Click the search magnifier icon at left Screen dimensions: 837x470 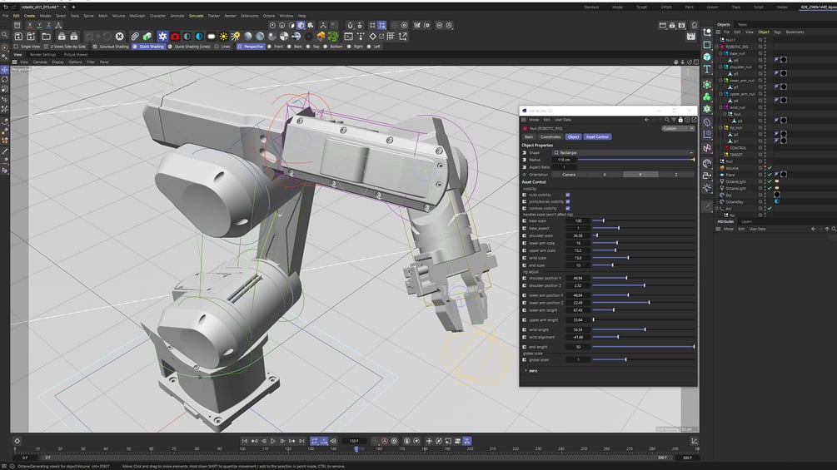(5, 35)
